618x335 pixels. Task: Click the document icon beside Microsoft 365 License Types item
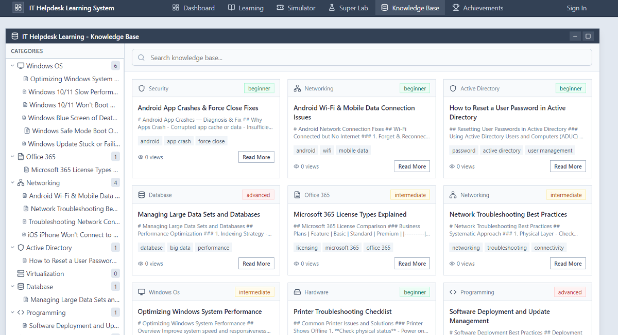[x=27, y=170]
